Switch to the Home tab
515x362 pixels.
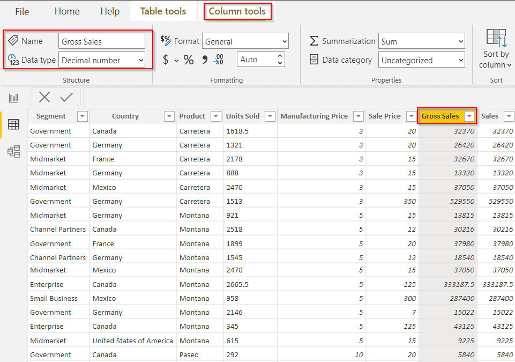[67, 11]
